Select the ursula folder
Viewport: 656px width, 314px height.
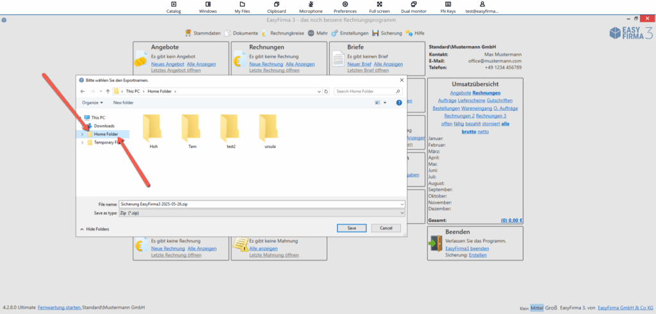click(270, 131)
